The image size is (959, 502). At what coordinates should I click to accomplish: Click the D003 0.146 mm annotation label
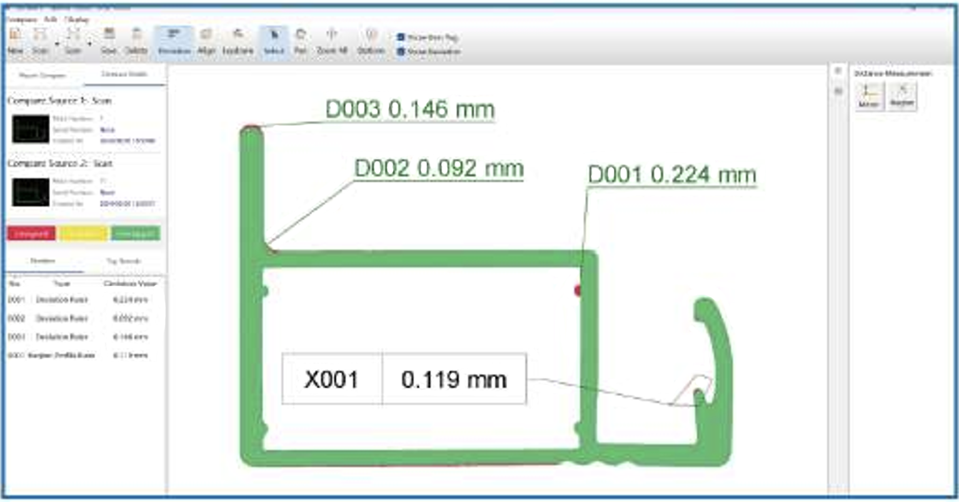410,109
